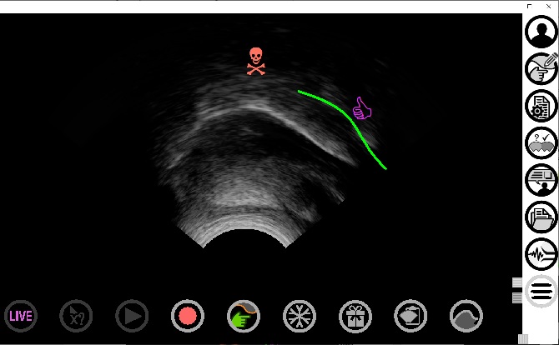Click the tilted image page icon
Image resolution: width=559 pixels, height=345 pixels.
tap(410, 317)
